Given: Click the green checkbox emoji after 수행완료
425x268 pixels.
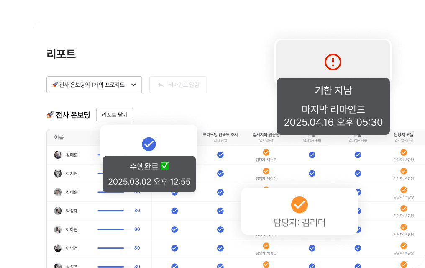Looking at the screenshot, I should coord(165,166).
